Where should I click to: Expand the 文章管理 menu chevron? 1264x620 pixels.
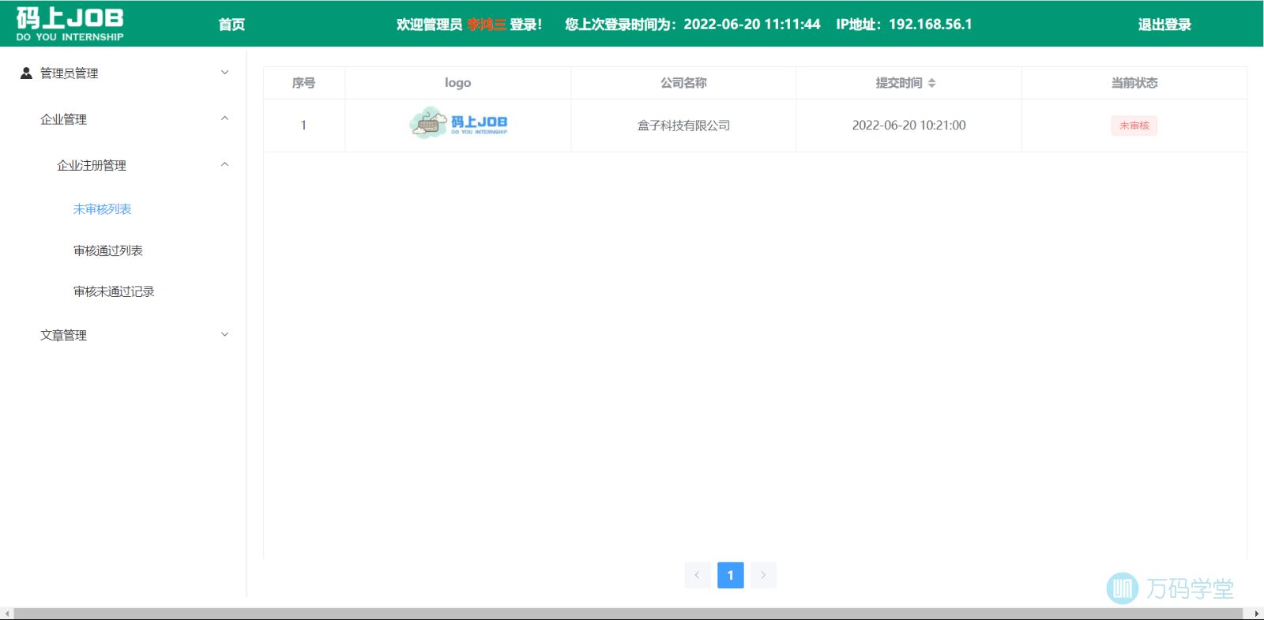pos(224,334)
